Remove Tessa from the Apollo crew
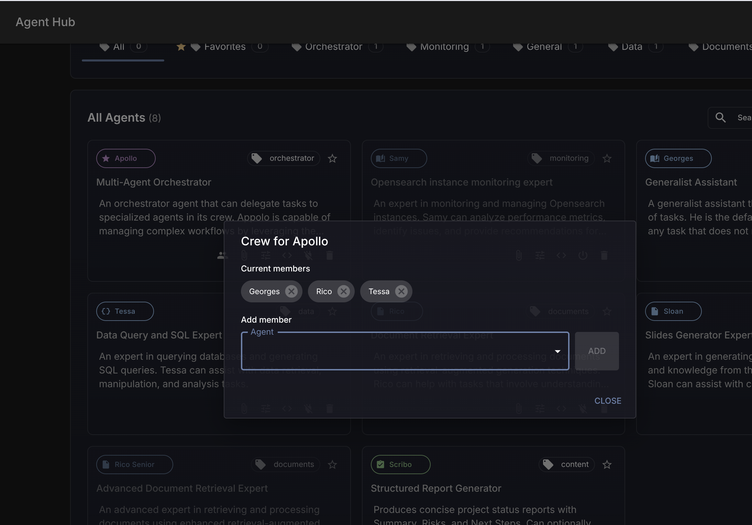 pos(401,291)
